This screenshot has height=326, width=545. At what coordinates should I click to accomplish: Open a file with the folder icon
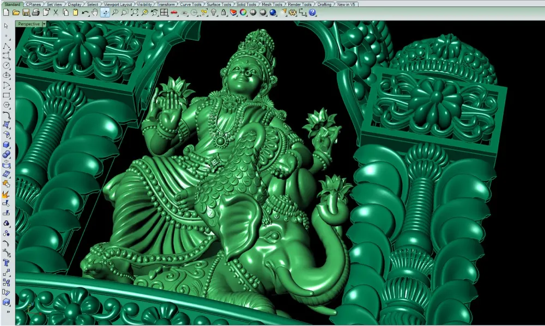click(x=16, y=13)
